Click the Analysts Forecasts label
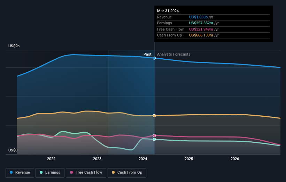Viewport: 286px width, 182px height. tap(173, 54)
